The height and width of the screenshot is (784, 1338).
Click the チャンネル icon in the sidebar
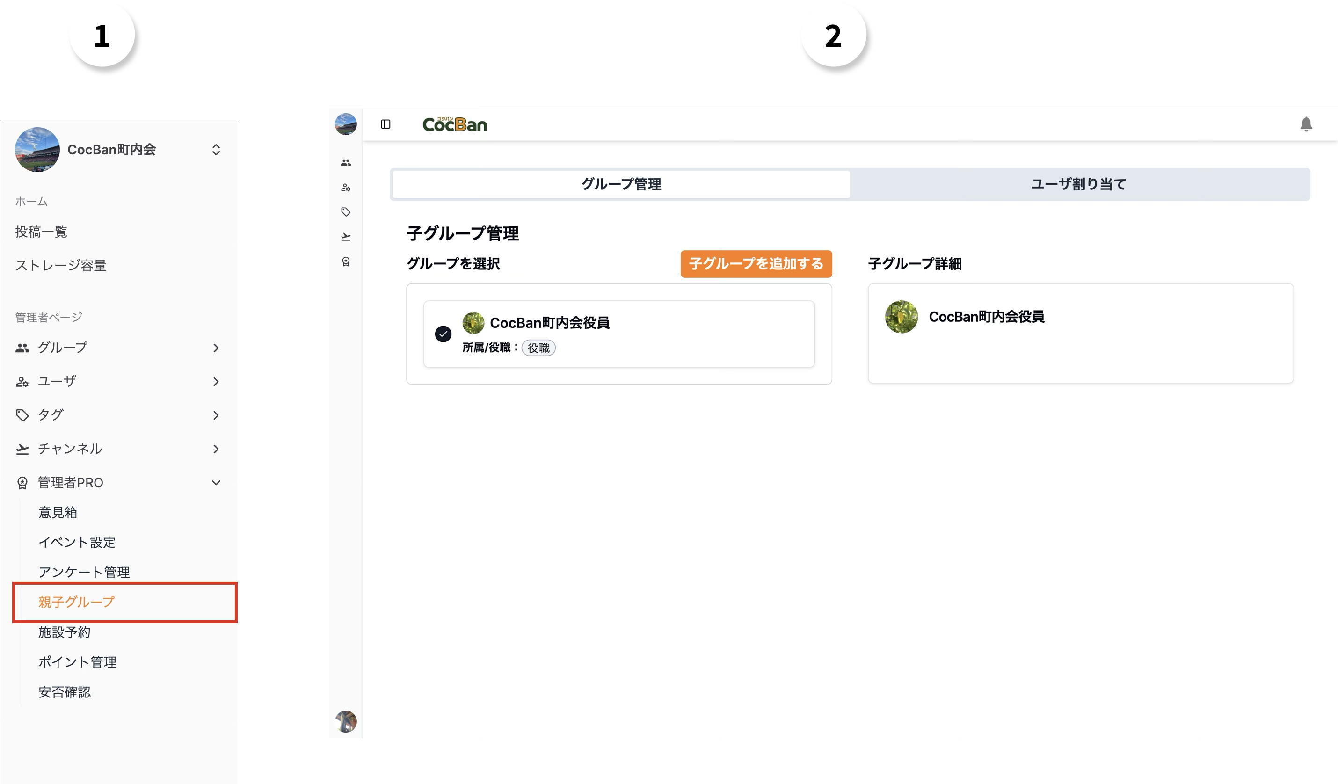coord(22,449)
